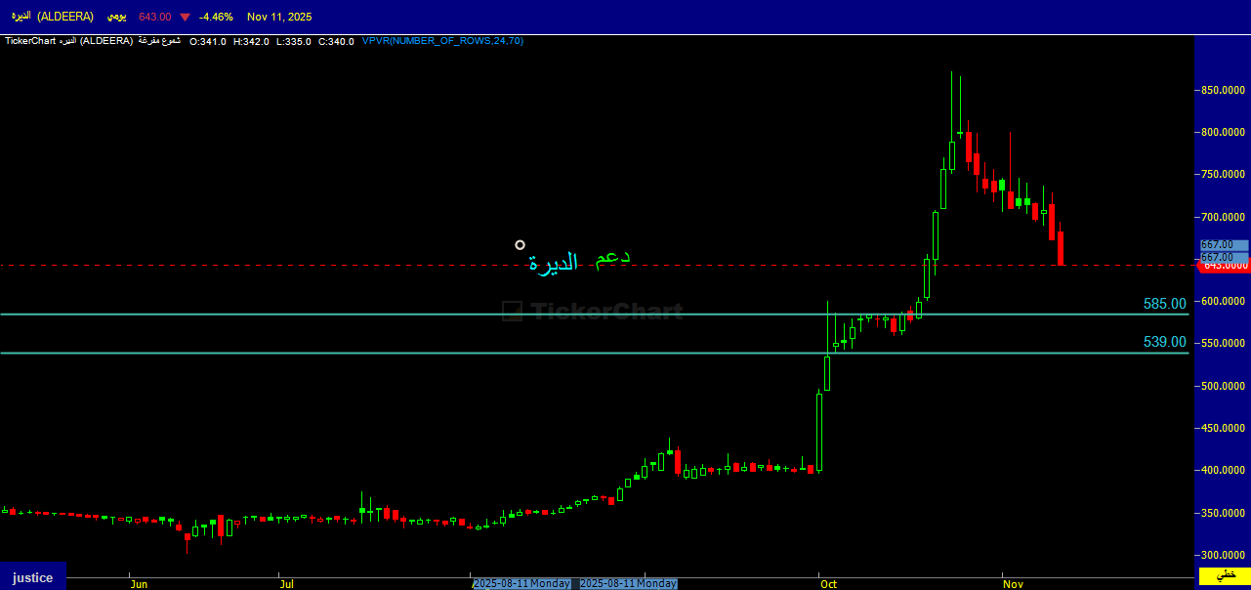Click the red 643 current price marker
The height and width of the screenshot is (590, 1251).
pyautogui.click(x=1224, y=266)
